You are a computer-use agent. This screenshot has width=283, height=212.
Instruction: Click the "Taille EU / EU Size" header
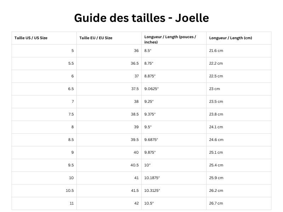tap(96, 38)
